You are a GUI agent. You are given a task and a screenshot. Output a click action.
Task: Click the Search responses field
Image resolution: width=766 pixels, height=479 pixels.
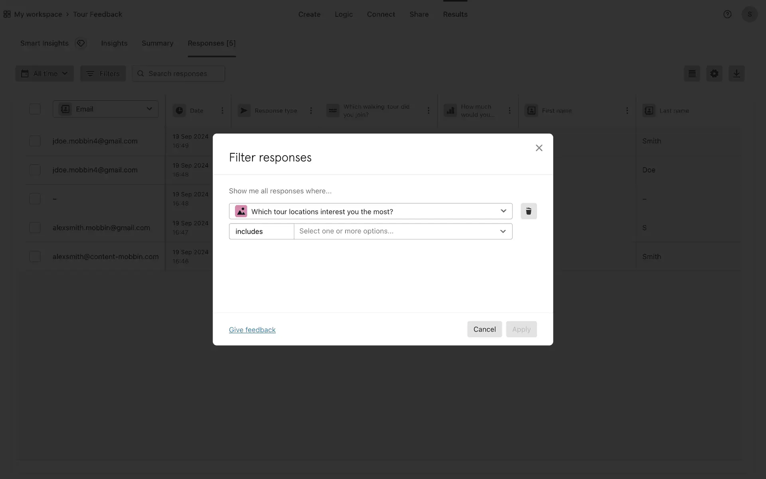178,74
